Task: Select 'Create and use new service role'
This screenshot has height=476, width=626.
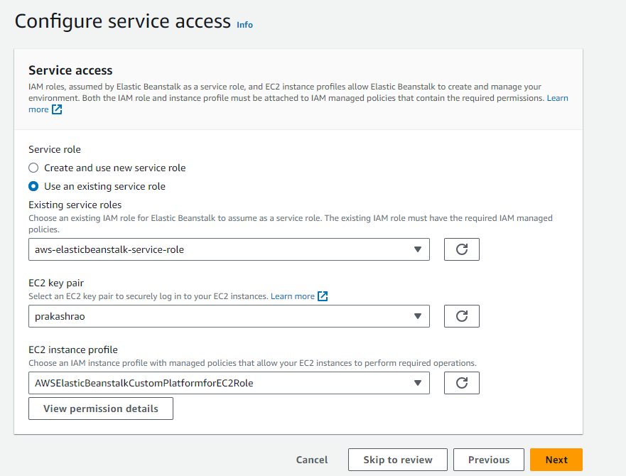Action: click(33, 168)
